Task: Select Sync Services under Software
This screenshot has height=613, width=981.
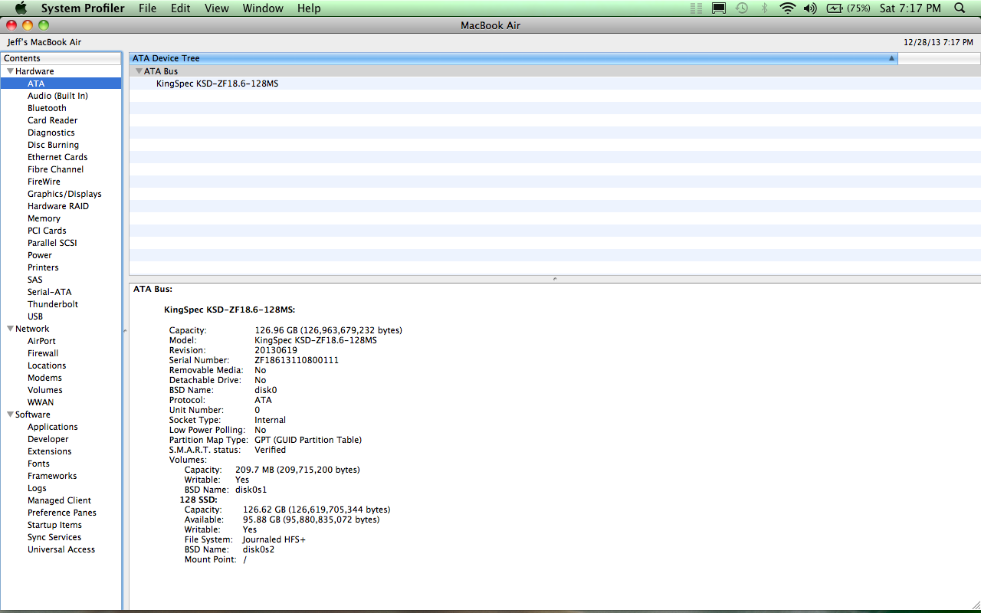Action: pos(54,537)
